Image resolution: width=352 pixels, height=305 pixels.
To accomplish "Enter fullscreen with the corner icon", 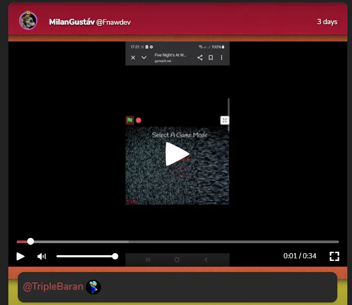I will click(334, 256).
